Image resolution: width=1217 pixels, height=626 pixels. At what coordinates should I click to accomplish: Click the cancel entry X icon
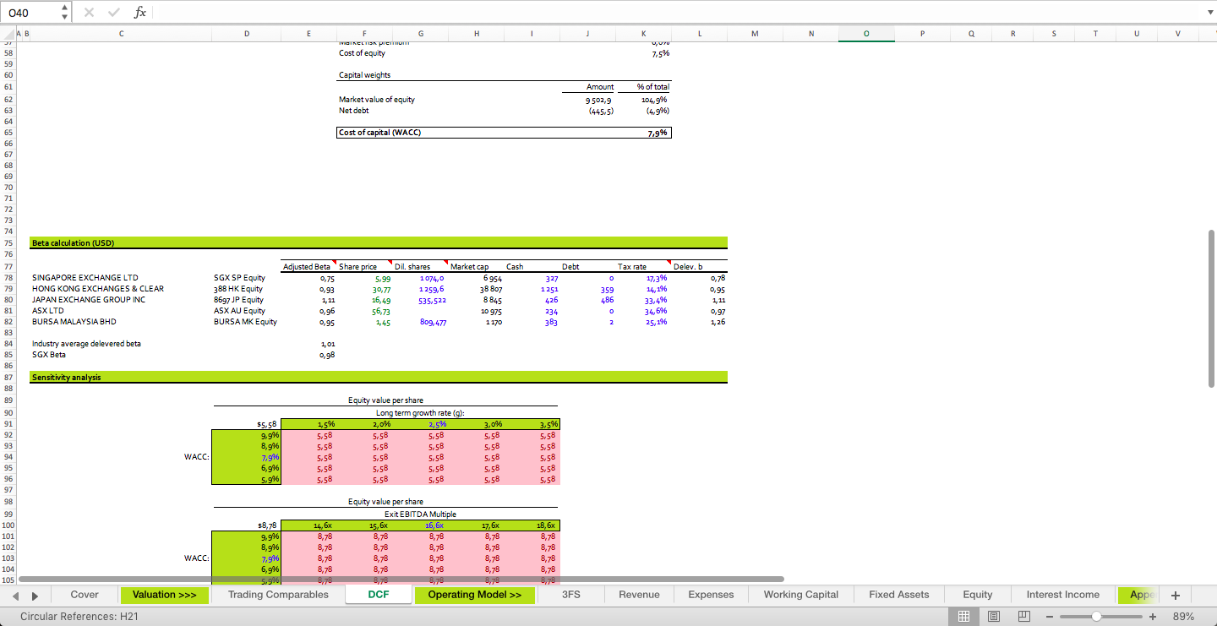[x=90, y=13]
